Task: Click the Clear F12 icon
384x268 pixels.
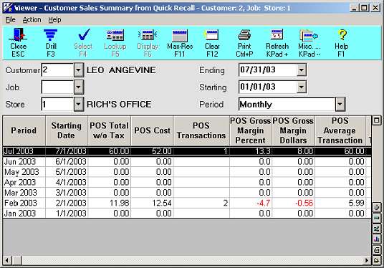Action: pyautogui.click(x=212, y=42)
